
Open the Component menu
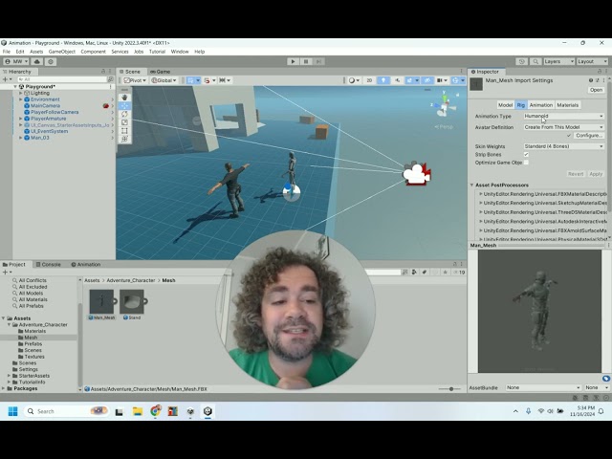(x=94, y=52)
